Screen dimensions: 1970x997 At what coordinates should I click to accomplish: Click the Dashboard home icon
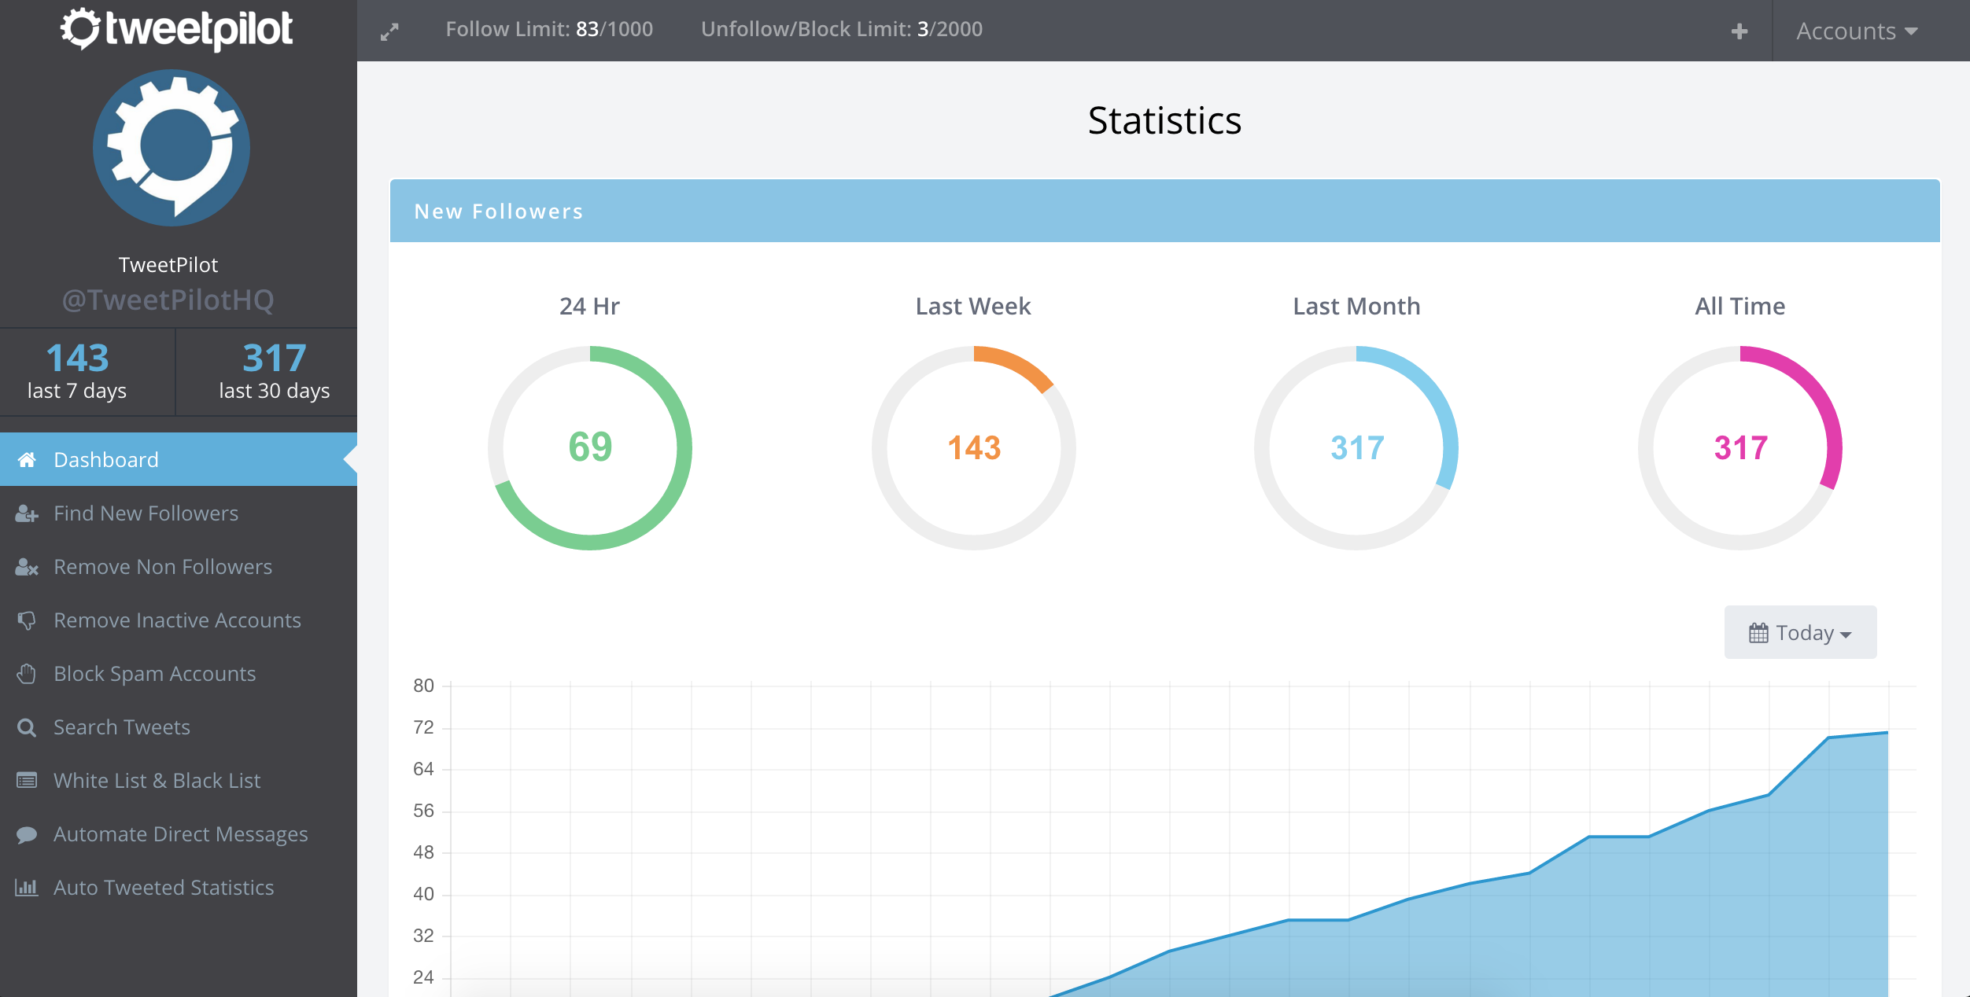[x=27, y=459]
